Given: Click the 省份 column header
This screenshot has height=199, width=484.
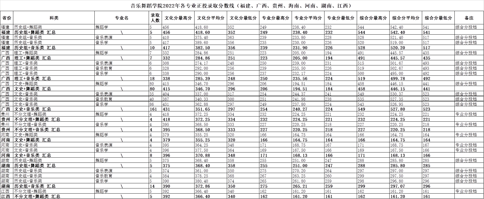Looking at the screenshot, I should click(7, 18).
